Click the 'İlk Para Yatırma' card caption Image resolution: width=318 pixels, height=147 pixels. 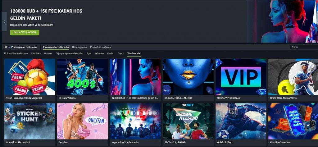point(67,98)
